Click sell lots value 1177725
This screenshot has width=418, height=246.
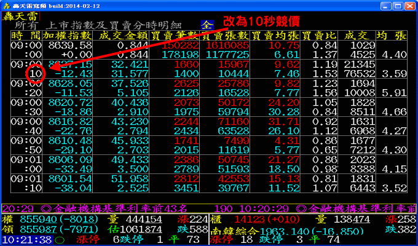[227, 55]
